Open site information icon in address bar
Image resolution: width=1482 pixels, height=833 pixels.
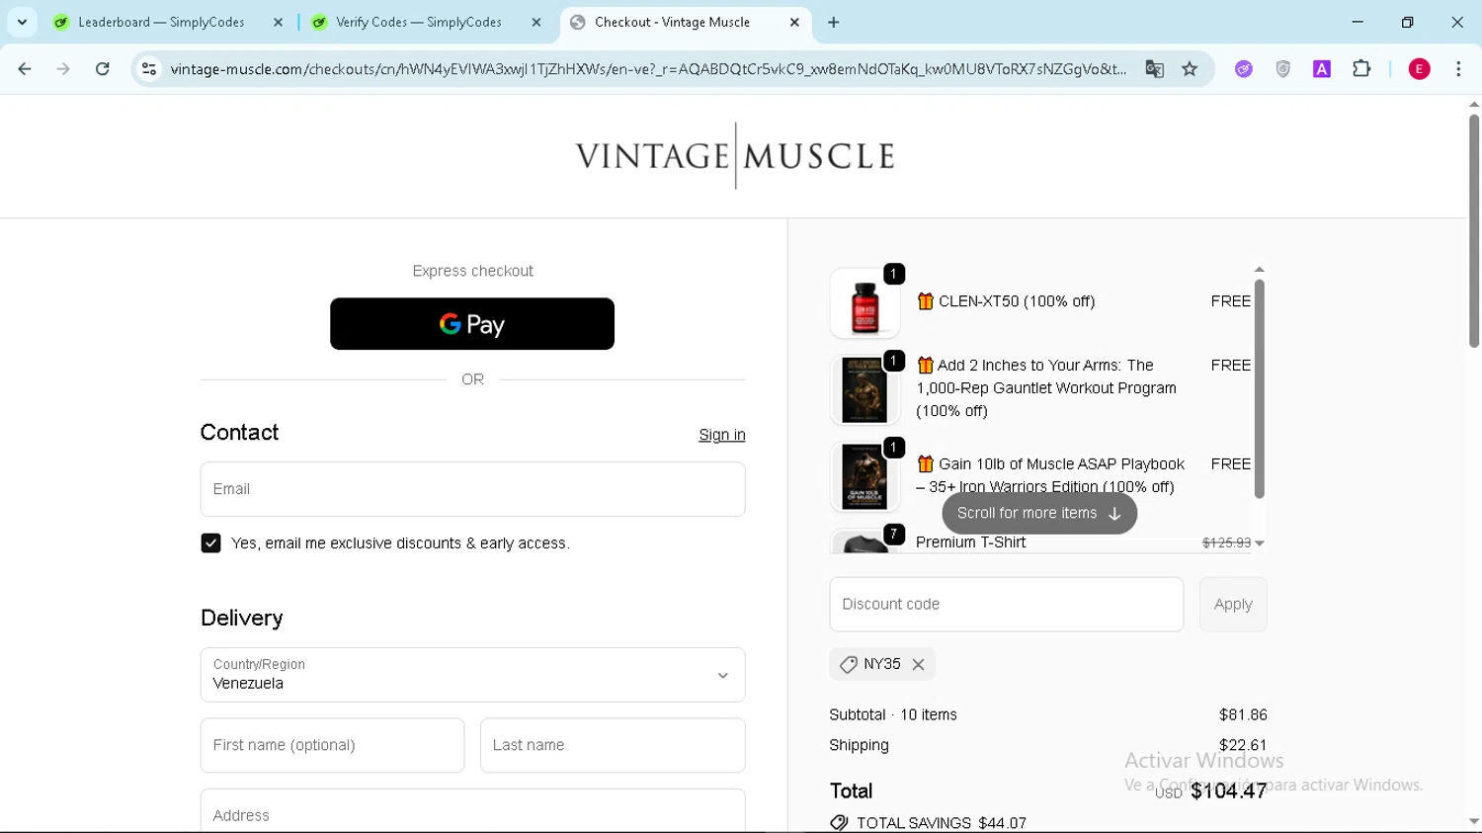149,69
